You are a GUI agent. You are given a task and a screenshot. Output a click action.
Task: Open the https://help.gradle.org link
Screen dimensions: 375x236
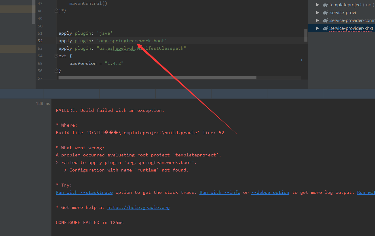(138, 207)
